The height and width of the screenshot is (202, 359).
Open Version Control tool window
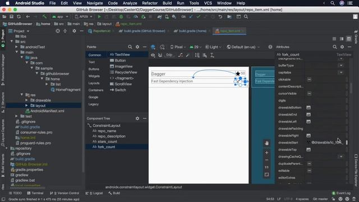tap(65, 193)
